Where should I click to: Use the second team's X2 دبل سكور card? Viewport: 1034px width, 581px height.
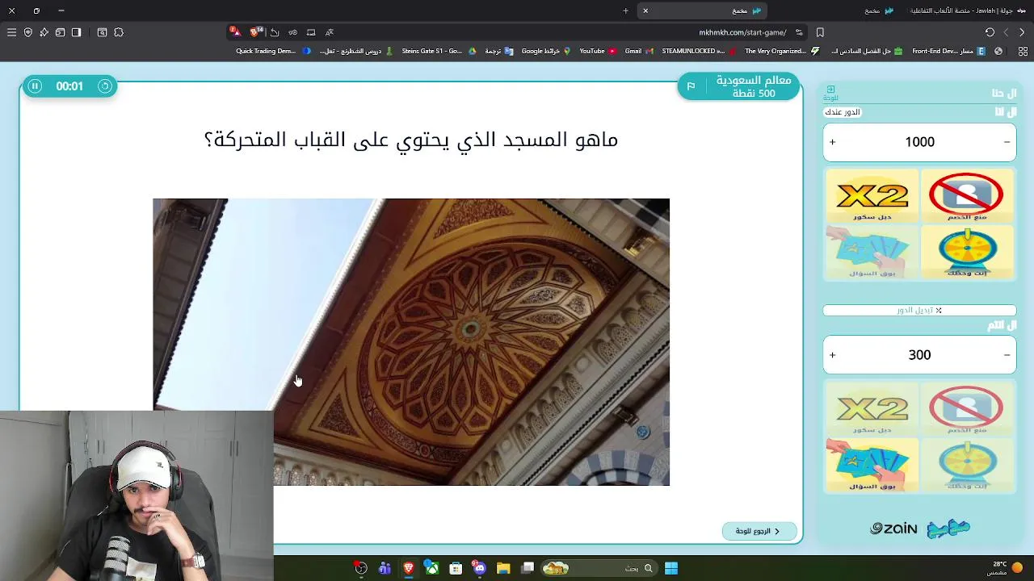(x=872, y=408)
